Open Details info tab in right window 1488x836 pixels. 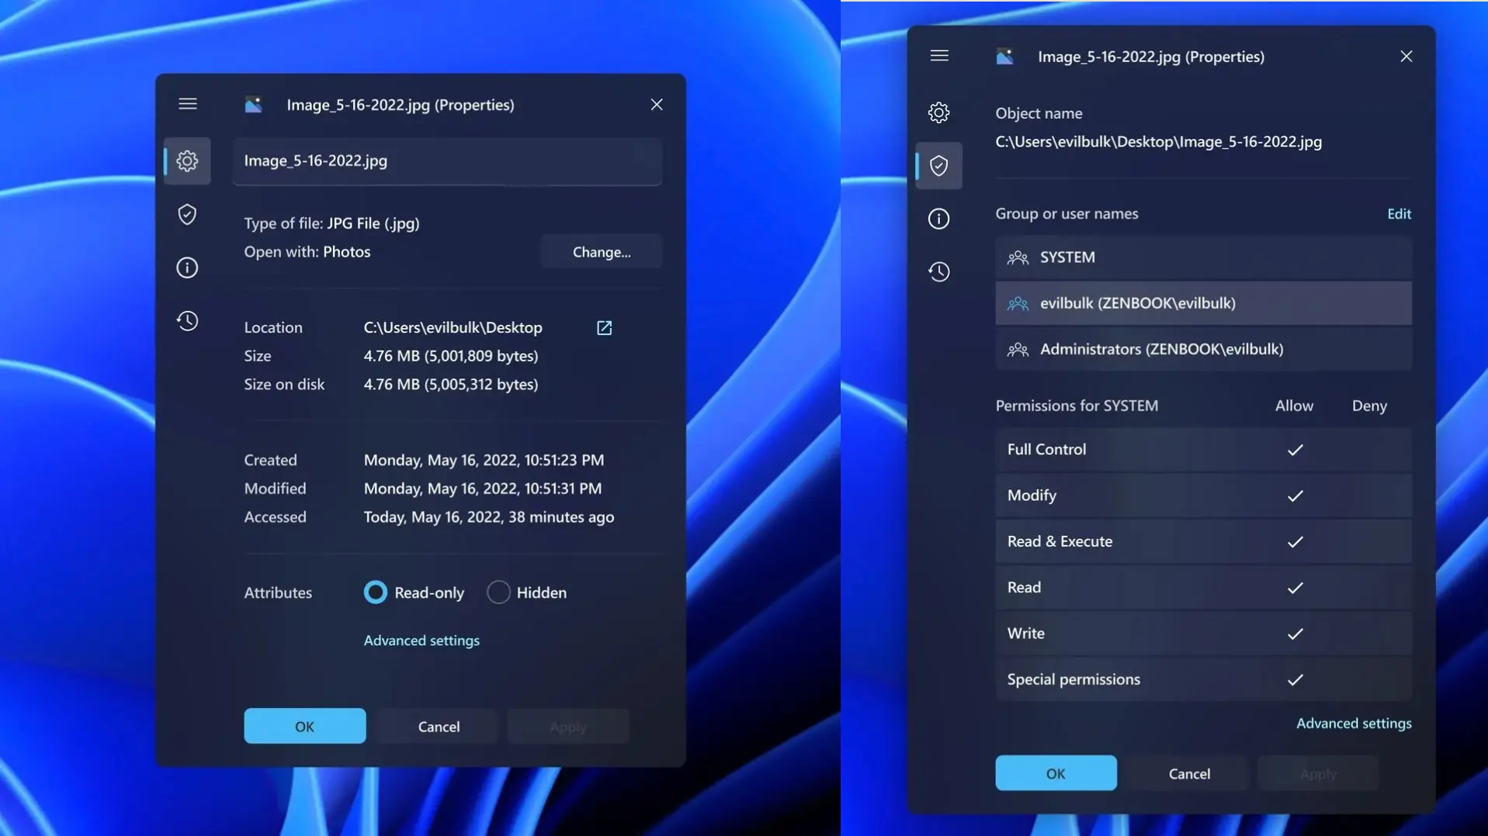click(938, 219)
